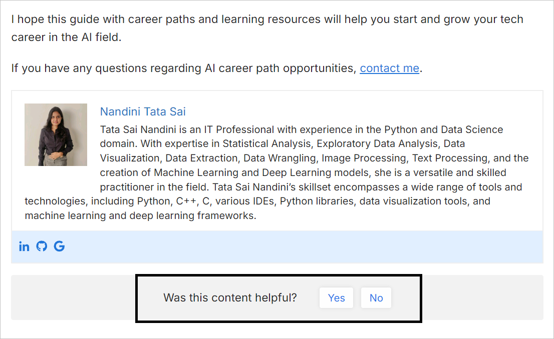
Task: Answer No to content helpful question
Action: tap(376, 297)
